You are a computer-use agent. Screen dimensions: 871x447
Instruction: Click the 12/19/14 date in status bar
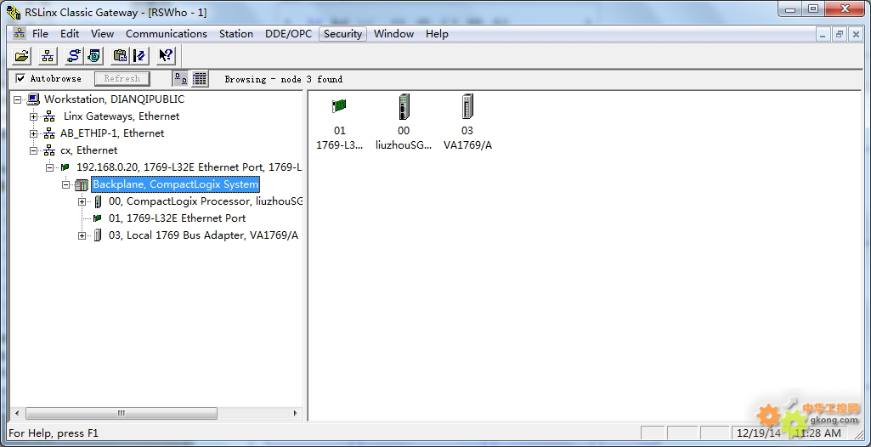(758, 433)
